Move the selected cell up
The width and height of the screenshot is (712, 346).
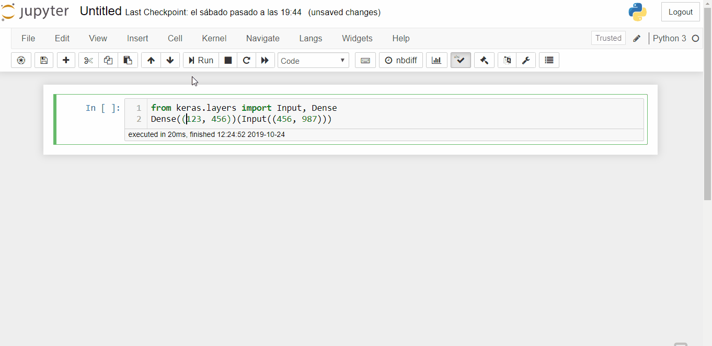151,60
